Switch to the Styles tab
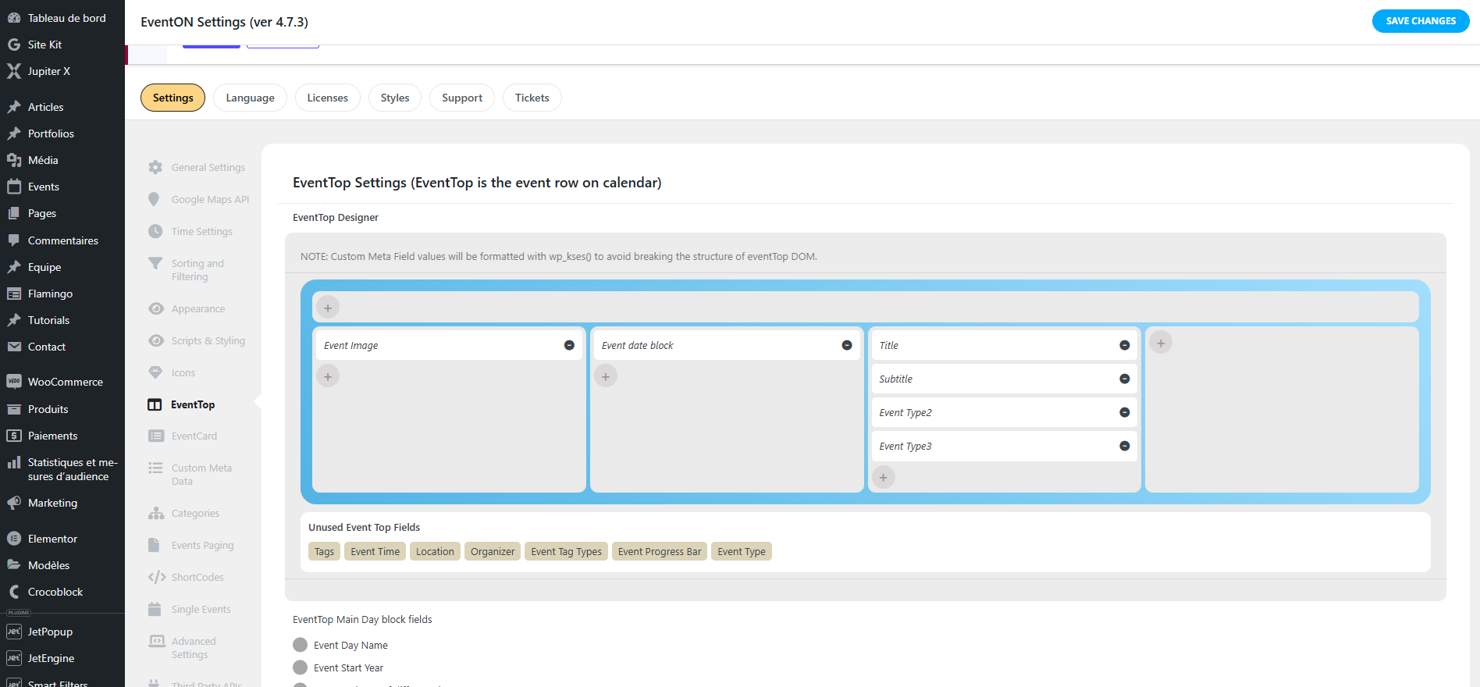 [395, 98]
